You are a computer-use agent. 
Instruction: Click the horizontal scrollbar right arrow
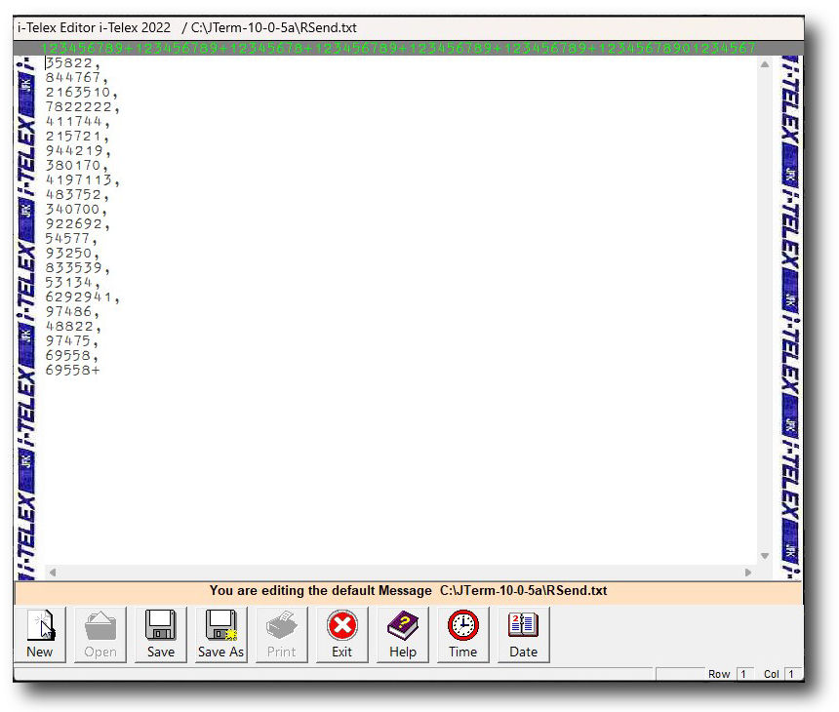coord(748,573)
